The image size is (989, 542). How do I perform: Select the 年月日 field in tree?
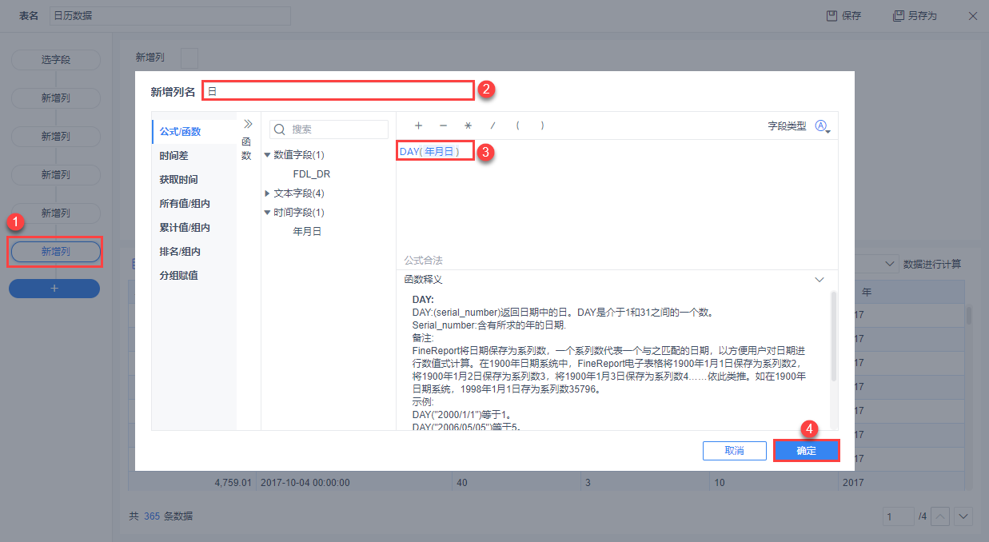[308, 232]
